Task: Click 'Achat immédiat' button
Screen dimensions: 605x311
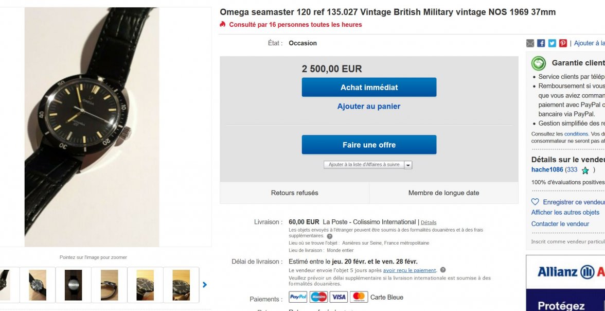Action: pyautogui.click(x=369, y=88)
